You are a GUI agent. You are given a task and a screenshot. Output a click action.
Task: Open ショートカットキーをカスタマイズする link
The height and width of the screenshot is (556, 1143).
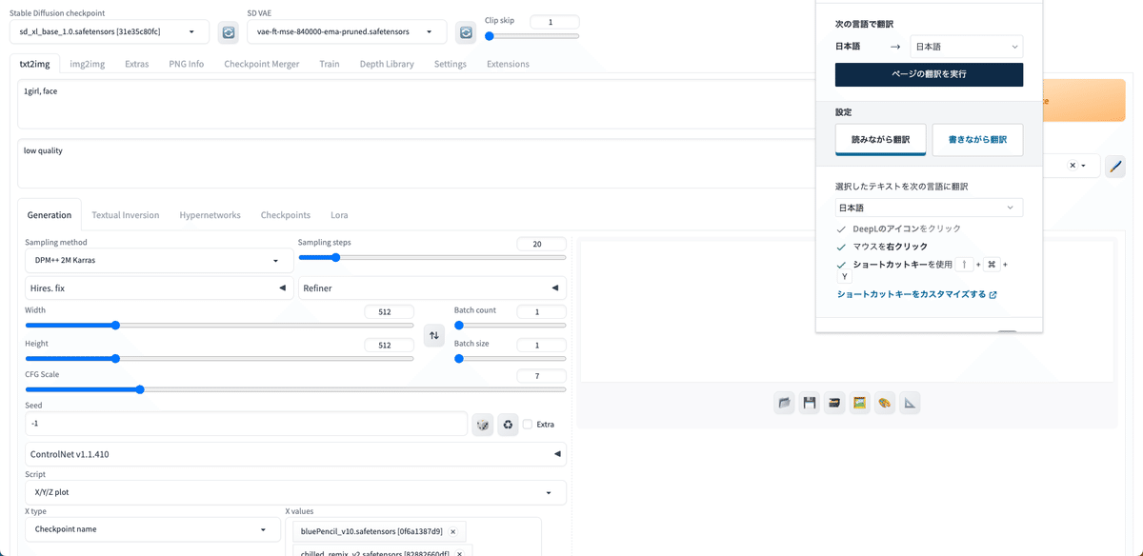(916, 294)
